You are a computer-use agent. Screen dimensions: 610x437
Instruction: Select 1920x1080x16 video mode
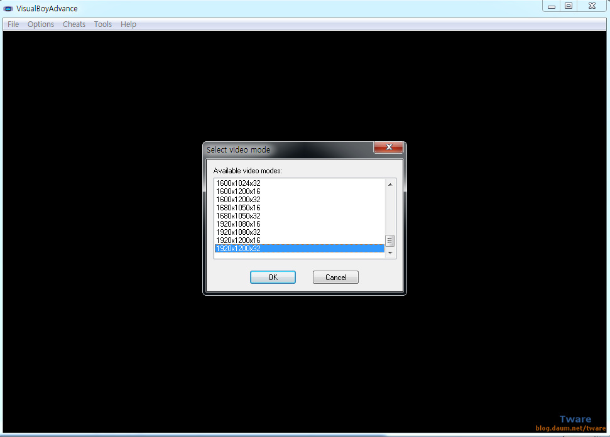[300, 224]
